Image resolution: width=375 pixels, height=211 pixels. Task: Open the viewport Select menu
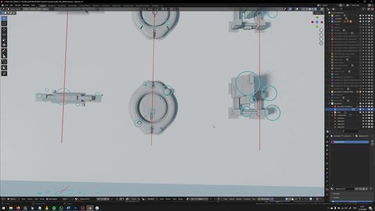tap(33, 9)
